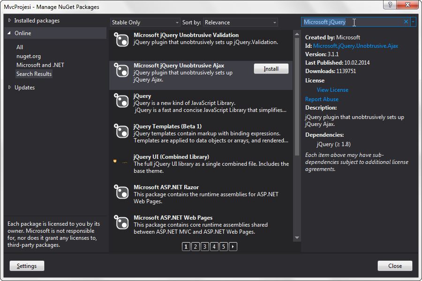
Task: Click the help question mark icon
Action: (389, 5)
